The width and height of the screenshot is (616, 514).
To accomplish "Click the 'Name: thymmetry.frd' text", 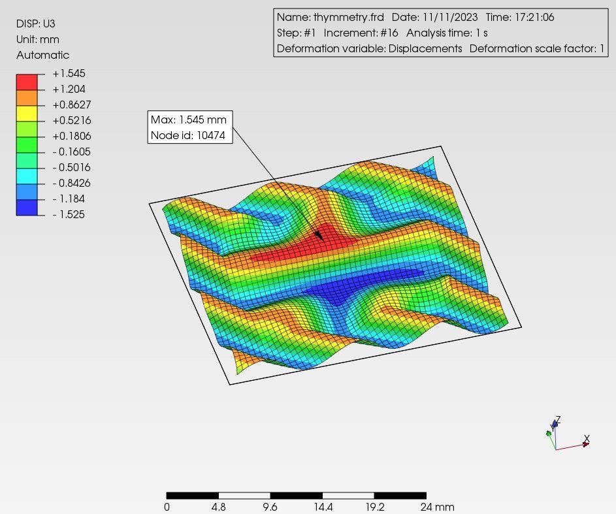I will click(331, 17).
